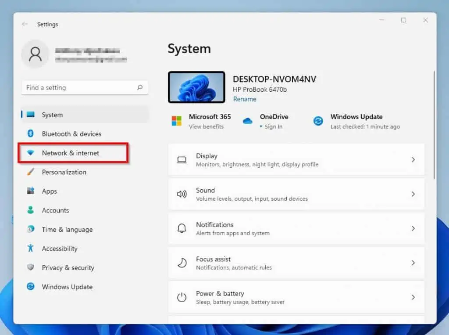Click the OneDrive cloud icon
This screenshot has width=449, height=335.
tap(248, 121)
